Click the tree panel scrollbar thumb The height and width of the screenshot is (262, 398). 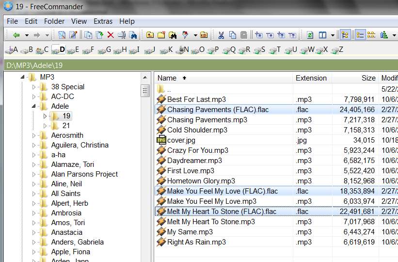click(x=145, y=91)
